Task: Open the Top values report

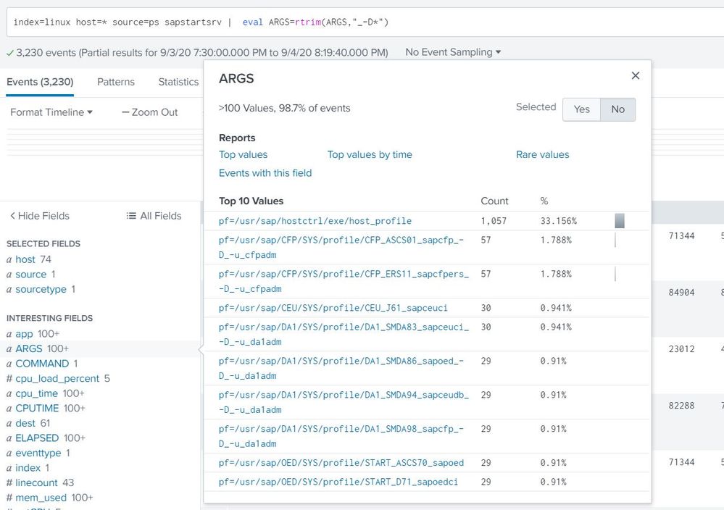Action: (x=243, y=154)
